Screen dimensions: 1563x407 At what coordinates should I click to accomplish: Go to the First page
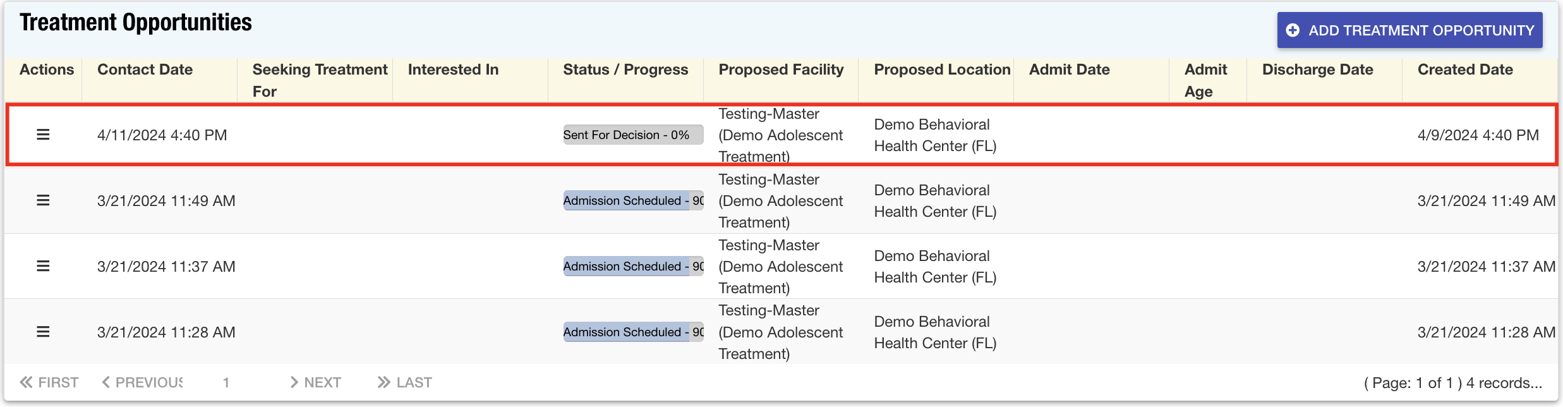(49, 382)
